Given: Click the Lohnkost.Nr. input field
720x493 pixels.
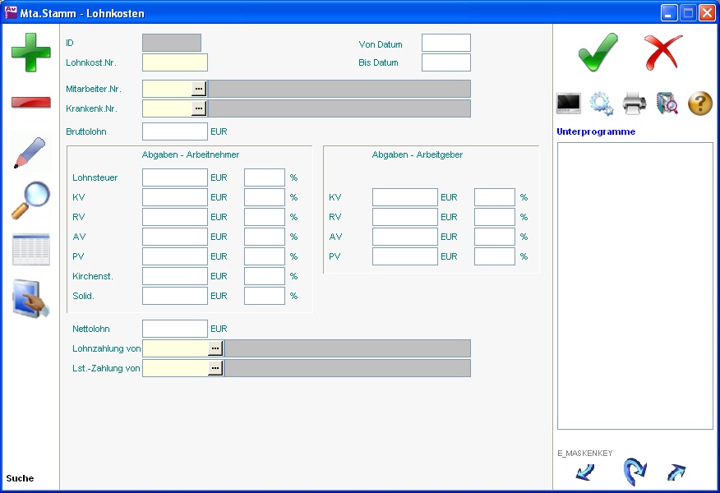Looking at the screenshot, I should tap(175, 62).
